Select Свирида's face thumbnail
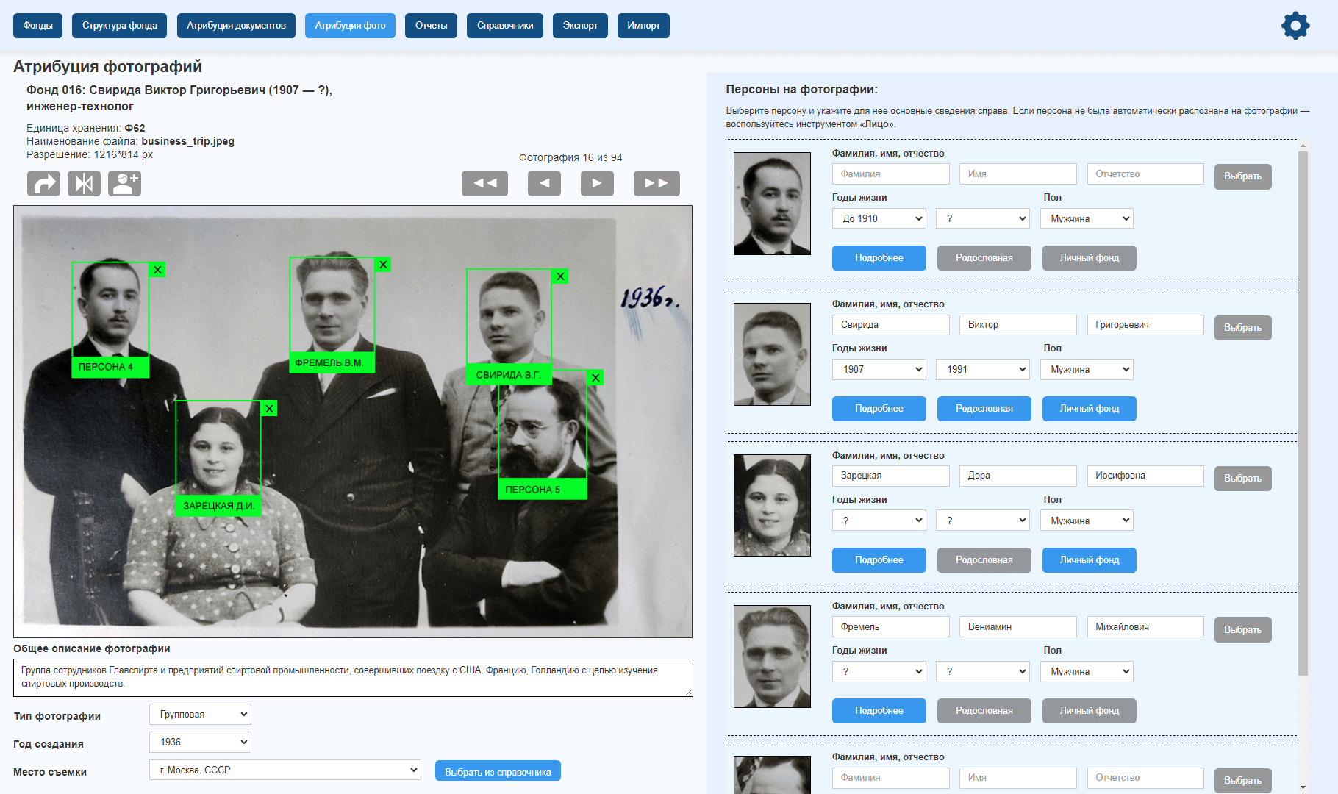 click(772, 354)
